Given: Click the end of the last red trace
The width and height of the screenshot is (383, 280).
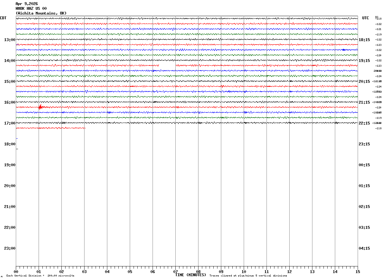Looking at the screenshot, I should (x=85, y=128).
